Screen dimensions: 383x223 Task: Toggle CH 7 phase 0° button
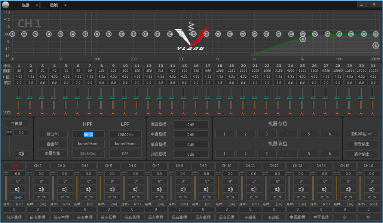pos(159,181)
